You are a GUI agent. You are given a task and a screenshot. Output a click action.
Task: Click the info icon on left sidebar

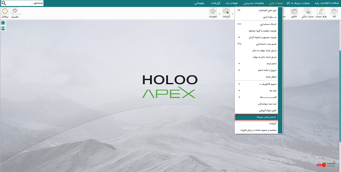click(3, 23)
